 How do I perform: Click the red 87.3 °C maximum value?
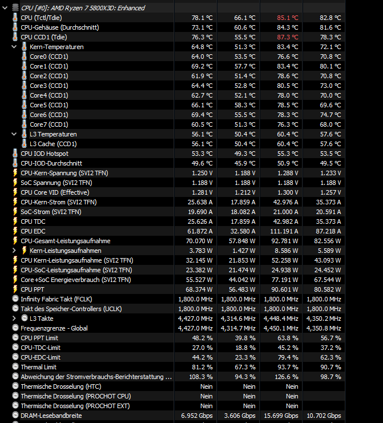[288, 37]
